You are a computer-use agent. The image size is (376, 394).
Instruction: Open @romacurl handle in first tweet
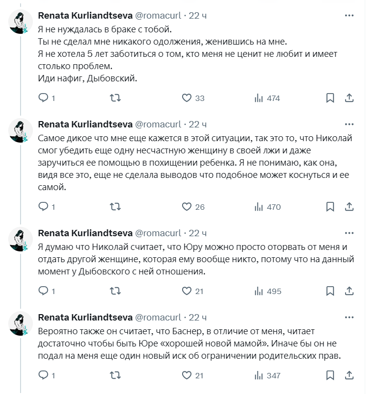tap(158, 16)
